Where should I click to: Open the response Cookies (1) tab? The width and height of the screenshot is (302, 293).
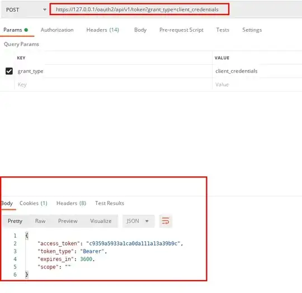pos(34,203)
